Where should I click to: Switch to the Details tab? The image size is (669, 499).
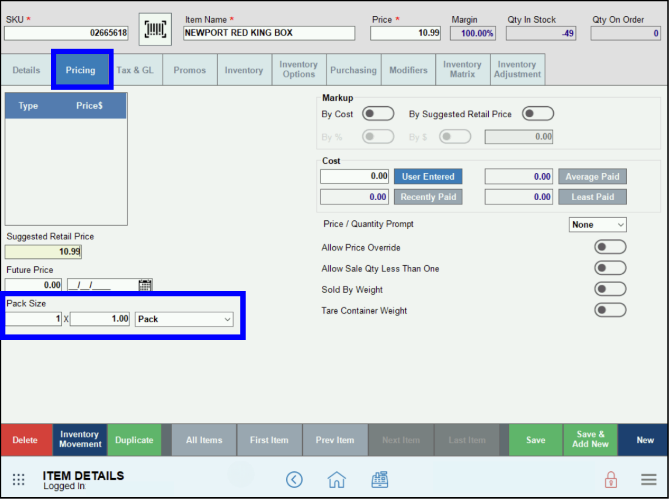point(26,70)
